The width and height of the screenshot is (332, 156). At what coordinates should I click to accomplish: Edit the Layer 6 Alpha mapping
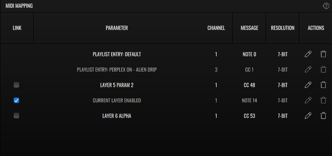[308, 116]
